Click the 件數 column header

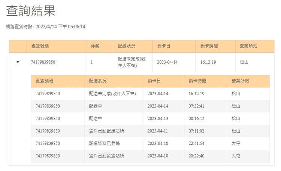[x=95, y=46]
